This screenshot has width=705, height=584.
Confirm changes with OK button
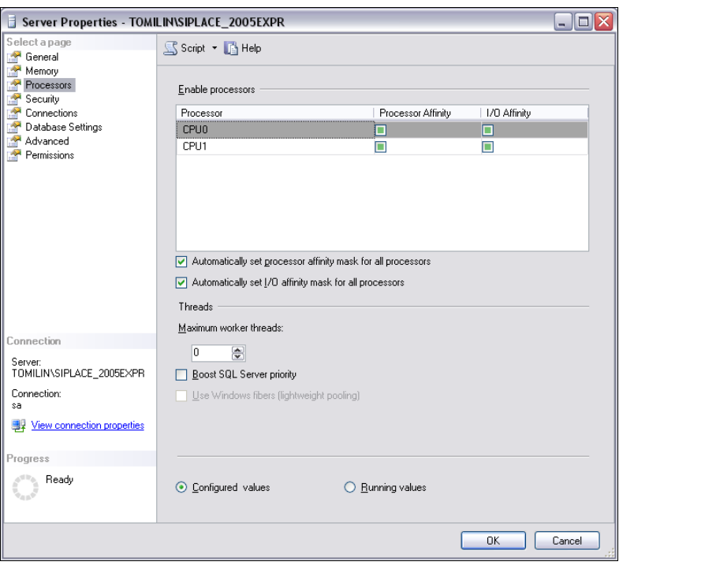tap(493, 541)
